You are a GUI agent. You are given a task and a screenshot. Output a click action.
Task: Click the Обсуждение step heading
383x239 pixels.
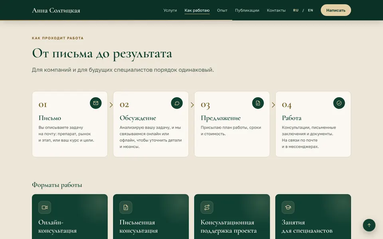138,118
